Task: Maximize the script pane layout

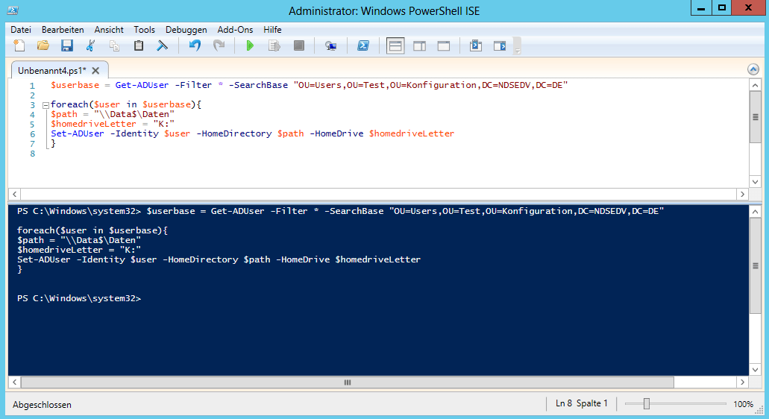Action: [x=443, y=46]
